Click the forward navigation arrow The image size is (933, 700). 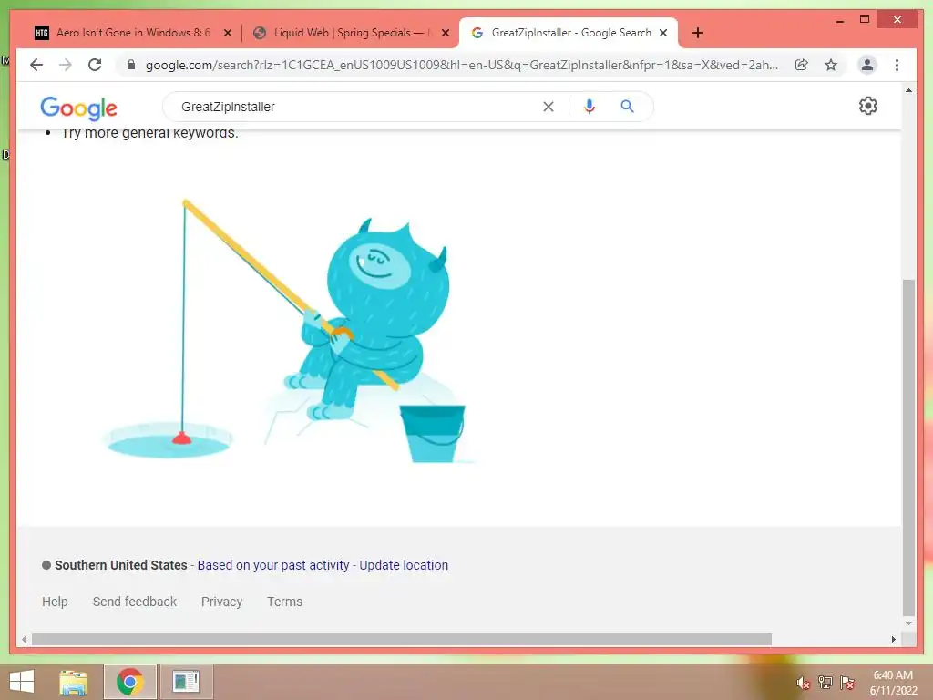[x=66, y=65]
